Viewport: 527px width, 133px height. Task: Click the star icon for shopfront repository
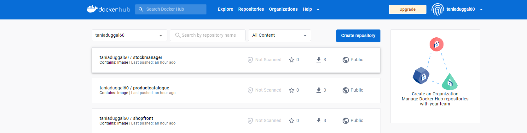pyautogui.click(x=292, y=121)
